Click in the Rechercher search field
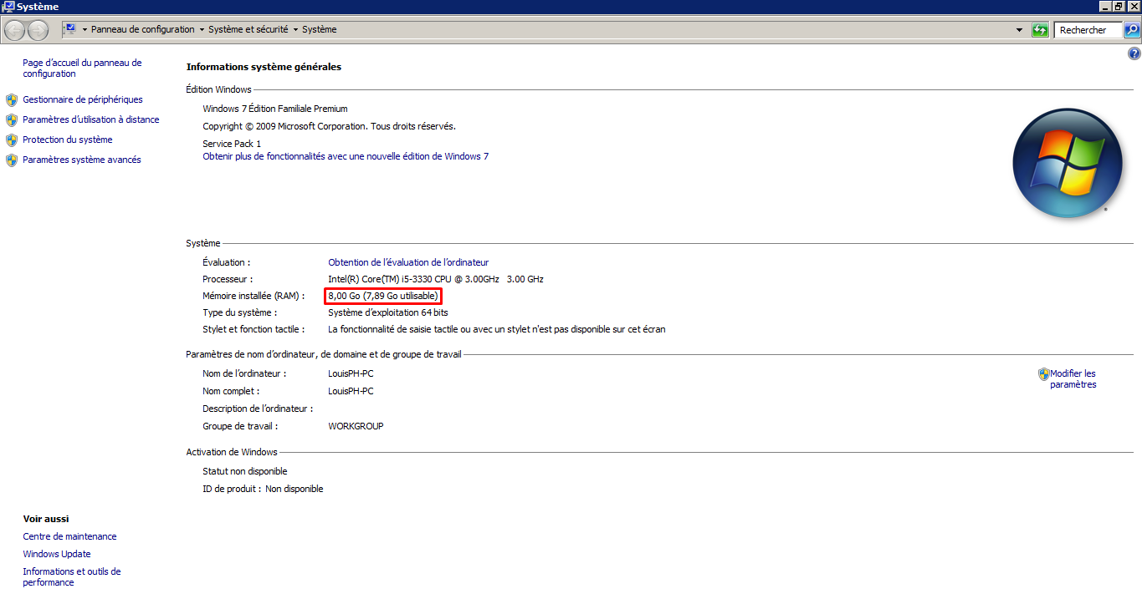The height and width of the screenshot is (604, 1142). click(1088, 30)
